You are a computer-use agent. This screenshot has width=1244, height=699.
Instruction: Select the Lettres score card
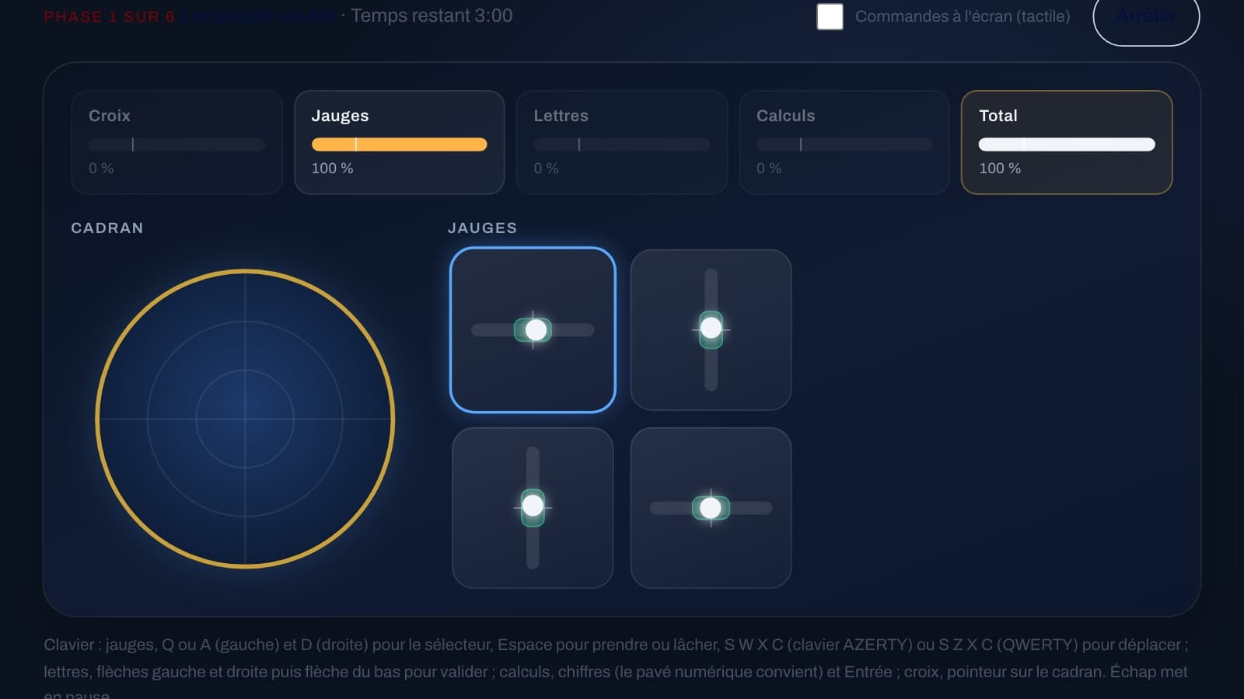click(622, 142)
